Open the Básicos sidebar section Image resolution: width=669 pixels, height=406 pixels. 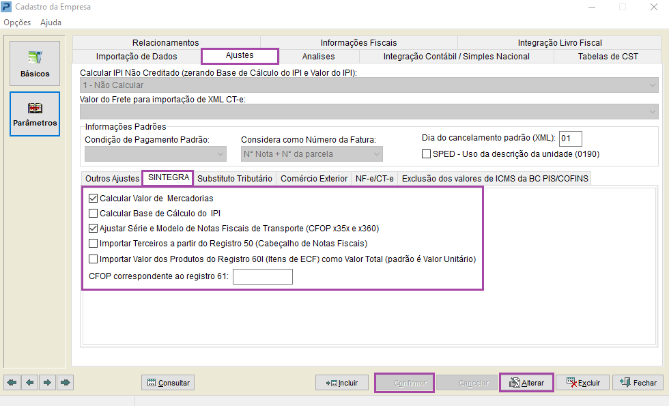[35, 63]
